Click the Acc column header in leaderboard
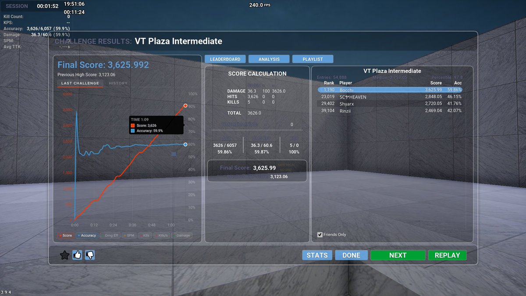526x296 pixels. click(x=458, y=83)
